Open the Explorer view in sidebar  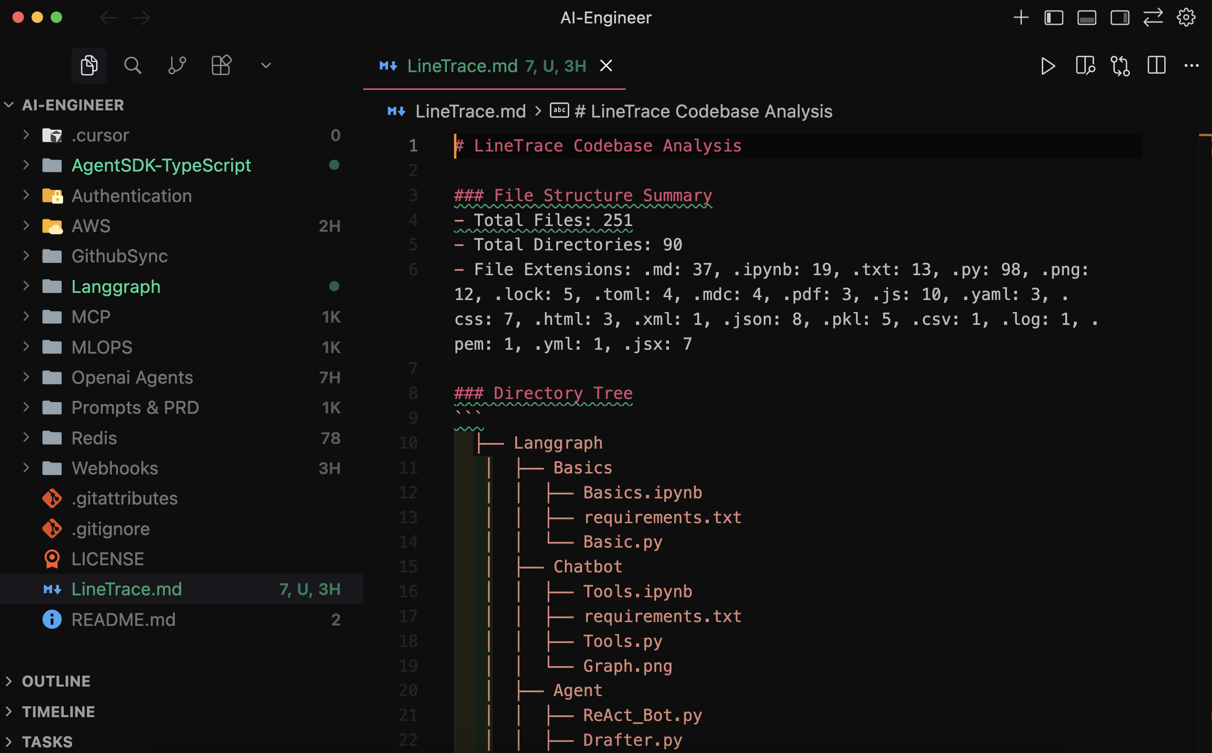pos(89,66)
